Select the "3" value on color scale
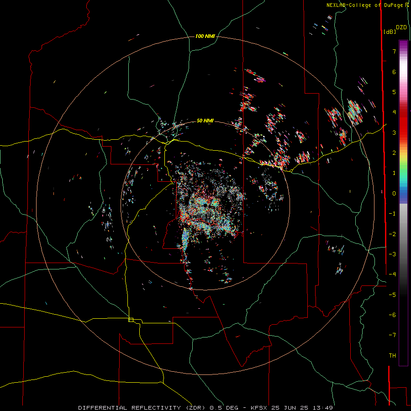The width and height of the screenshot is (411, 411). tap(394, 132)
